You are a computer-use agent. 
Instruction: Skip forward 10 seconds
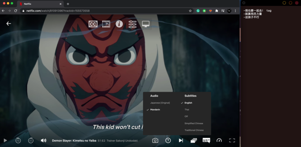click(31, 141)
